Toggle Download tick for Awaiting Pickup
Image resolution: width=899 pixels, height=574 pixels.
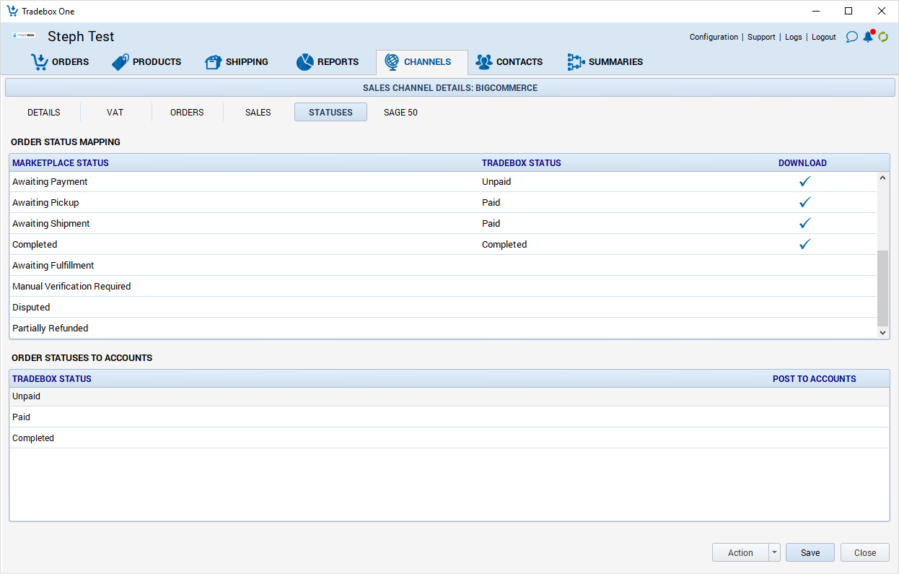coord(805,203)
